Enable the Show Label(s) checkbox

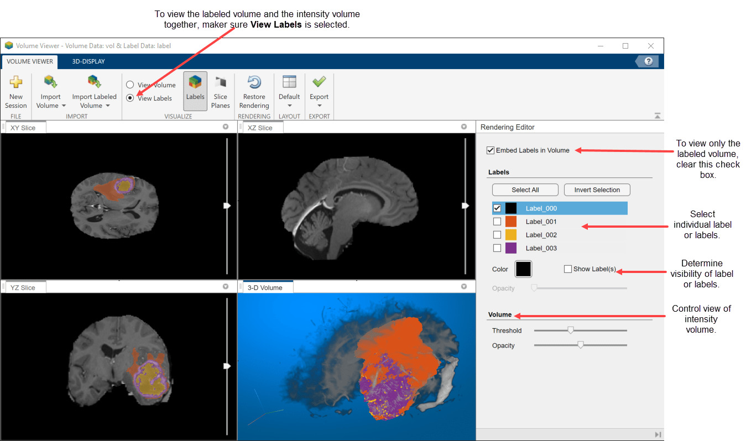(568, 269)
